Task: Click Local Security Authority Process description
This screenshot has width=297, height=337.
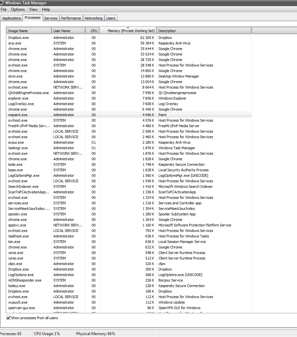Action: pyautogui.click(x=183, y=170)
